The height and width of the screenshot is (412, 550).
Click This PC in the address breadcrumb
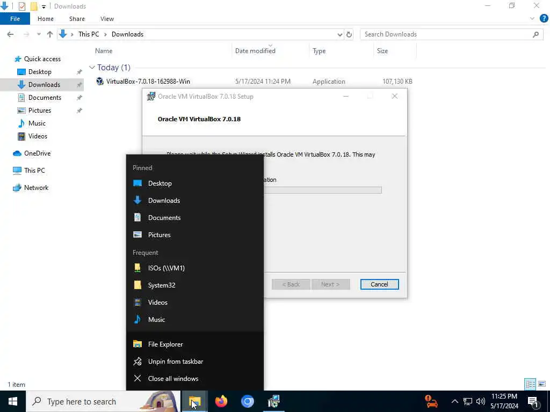89,34
